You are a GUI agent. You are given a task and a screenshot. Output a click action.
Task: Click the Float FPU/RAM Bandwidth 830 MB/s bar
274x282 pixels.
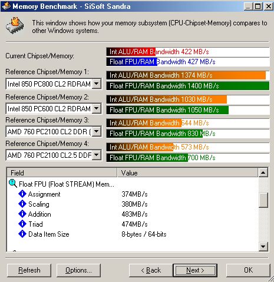coord(188,134)
